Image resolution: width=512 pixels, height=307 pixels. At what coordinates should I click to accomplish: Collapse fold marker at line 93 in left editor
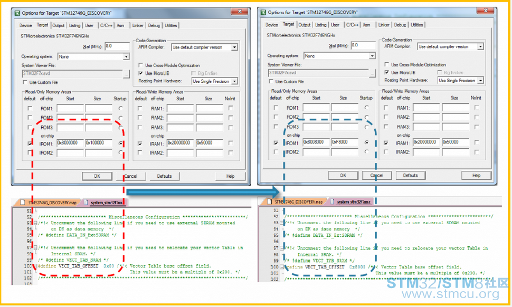(x=35, y=223)
